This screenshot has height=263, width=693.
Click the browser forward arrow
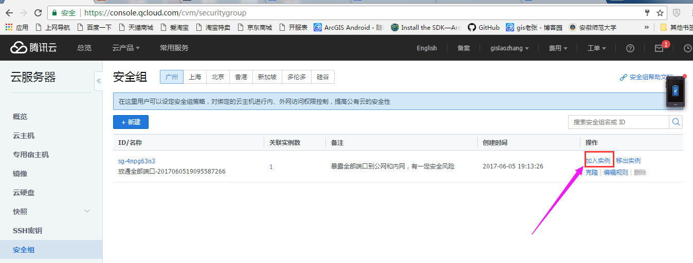(24, 13)
